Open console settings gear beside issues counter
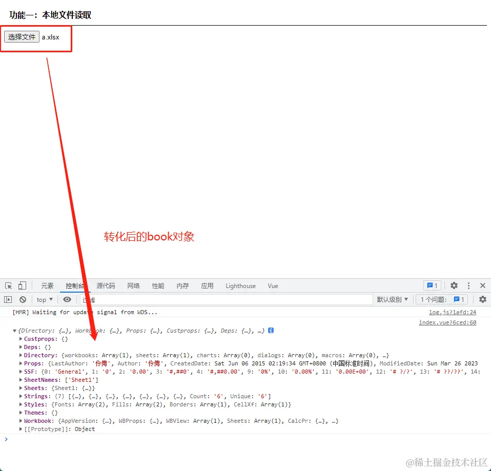Image resolution: width=491 pixels, height=471 pixels. click(483, 299)
